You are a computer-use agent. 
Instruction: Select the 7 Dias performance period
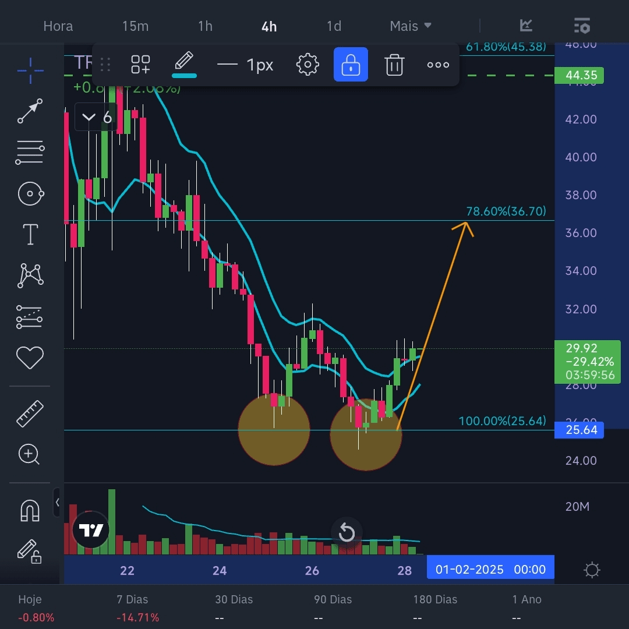tap(132, 599)
